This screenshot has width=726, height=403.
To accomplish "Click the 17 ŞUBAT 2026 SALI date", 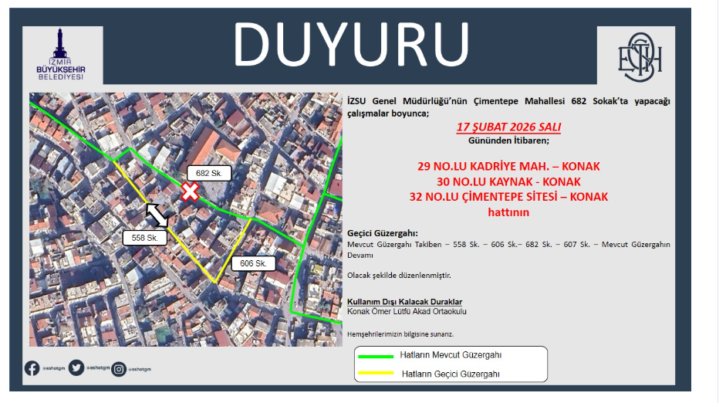I will (x=508, y=127).
